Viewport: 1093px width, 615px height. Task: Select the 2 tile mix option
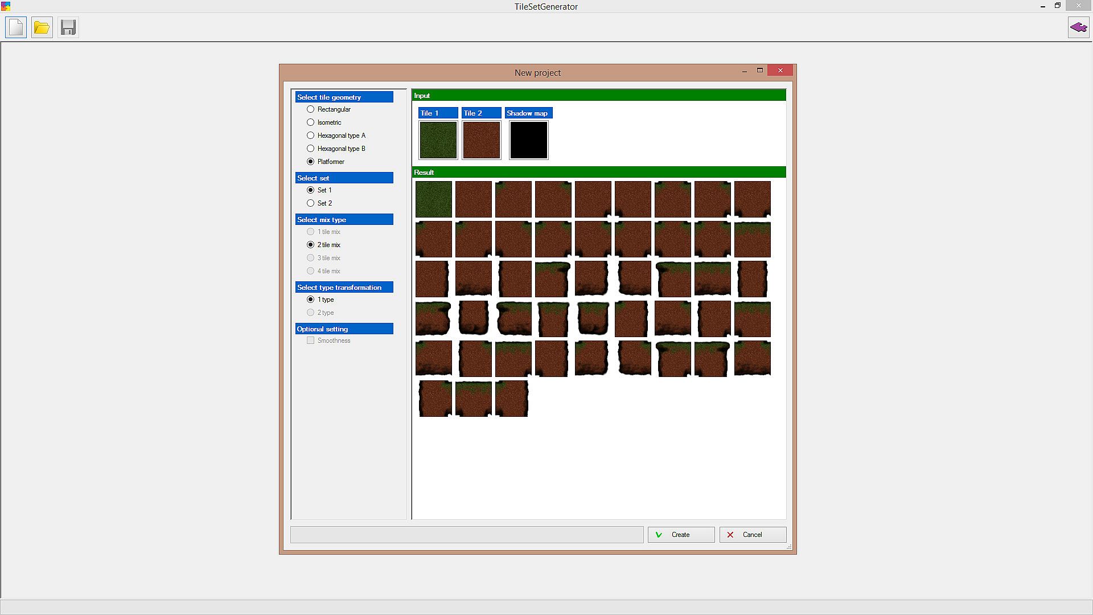tap(311, 245)
